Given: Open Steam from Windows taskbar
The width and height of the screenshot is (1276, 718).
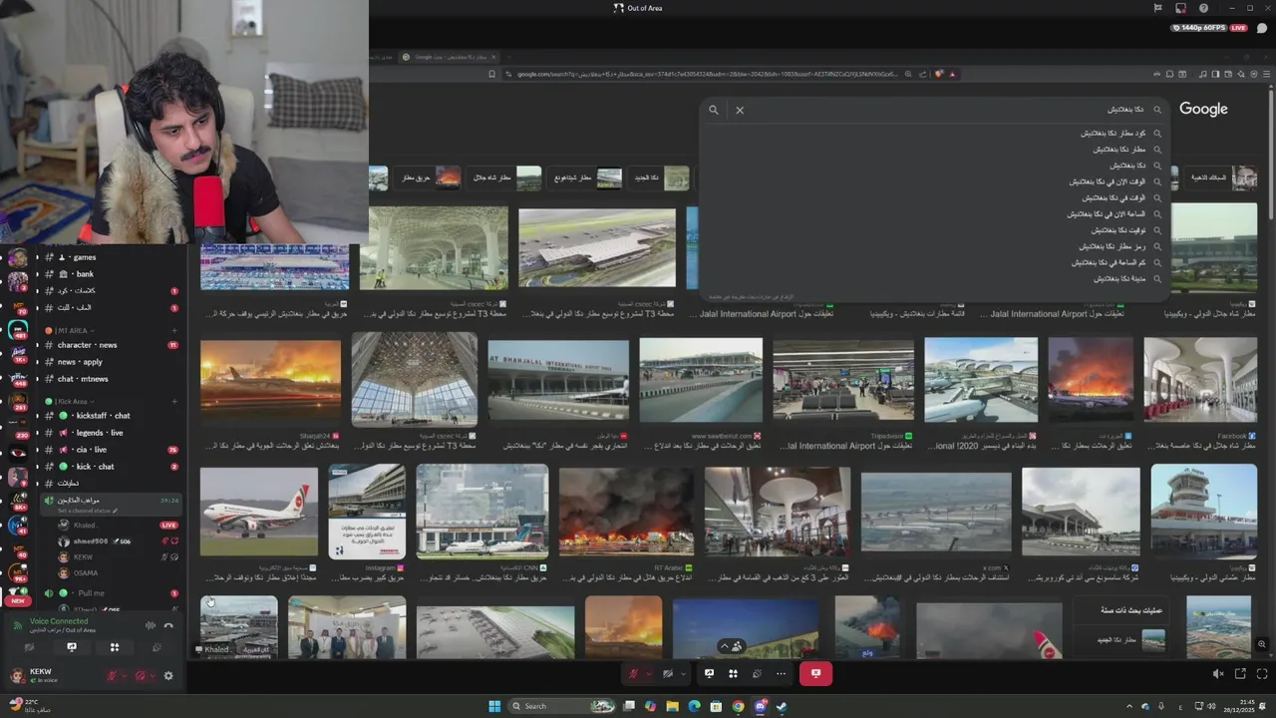Looking at the screenshot, I should coord(782,706).
